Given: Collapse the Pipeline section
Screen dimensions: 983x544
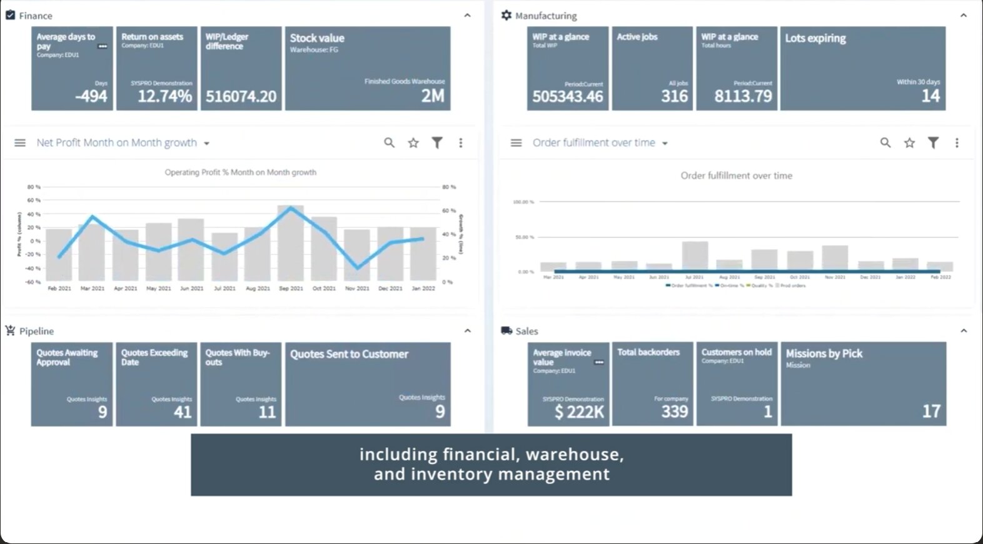Looking at the screenshot, I should (x=467, y=331).
